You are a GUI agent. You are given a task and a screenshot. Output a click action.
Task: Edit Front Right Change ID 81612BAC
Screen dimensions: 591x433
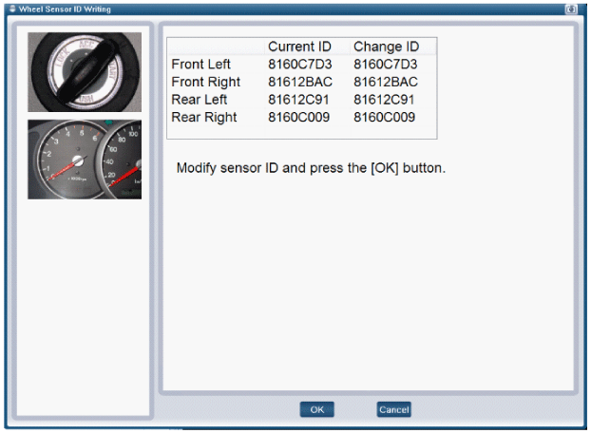coord(386,82)
